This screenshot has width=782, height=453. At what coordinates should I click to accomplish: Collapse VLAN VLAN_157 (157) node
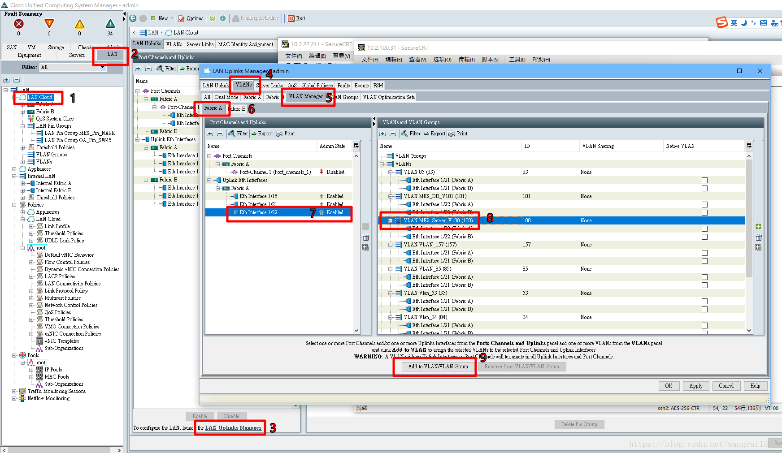pos(391,245)
